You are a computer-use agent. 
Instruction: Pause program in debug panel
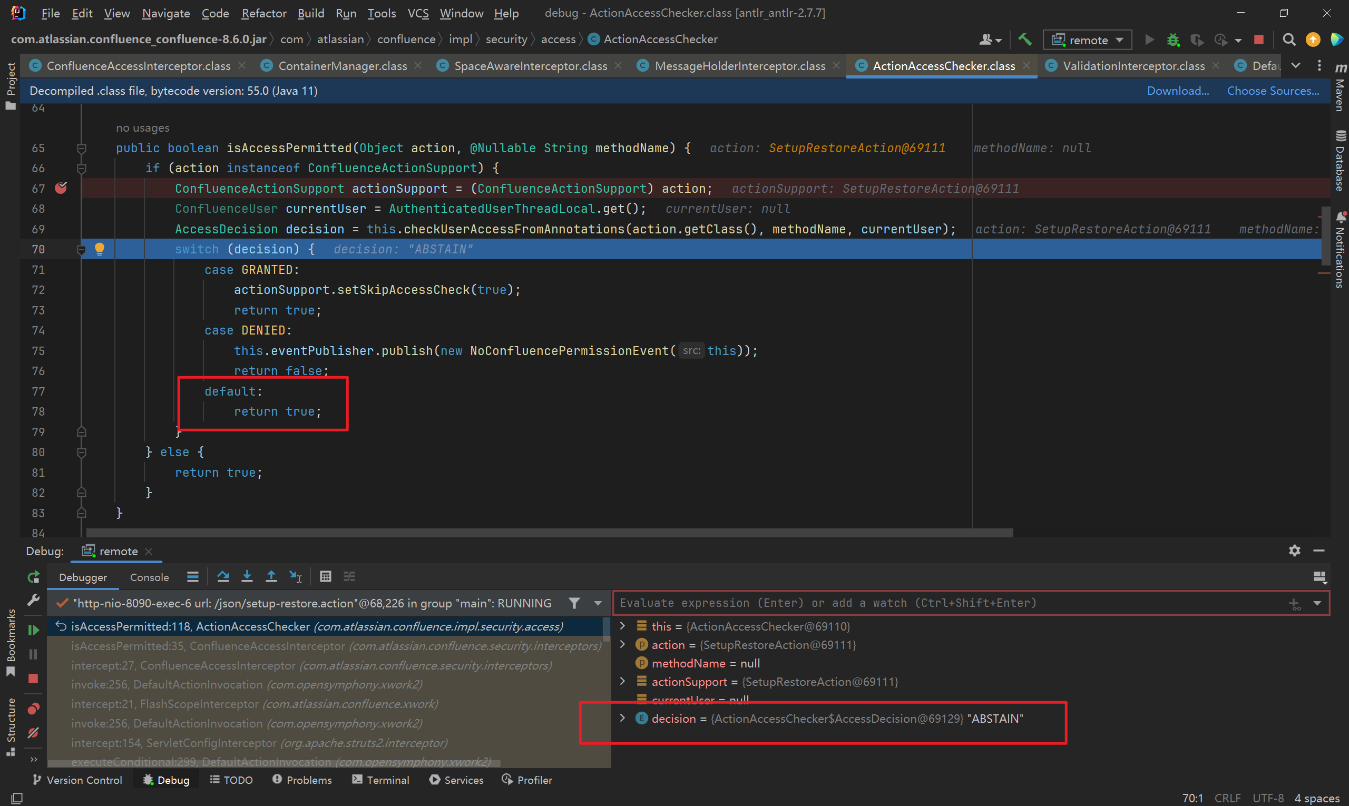[x=34, y=654]
